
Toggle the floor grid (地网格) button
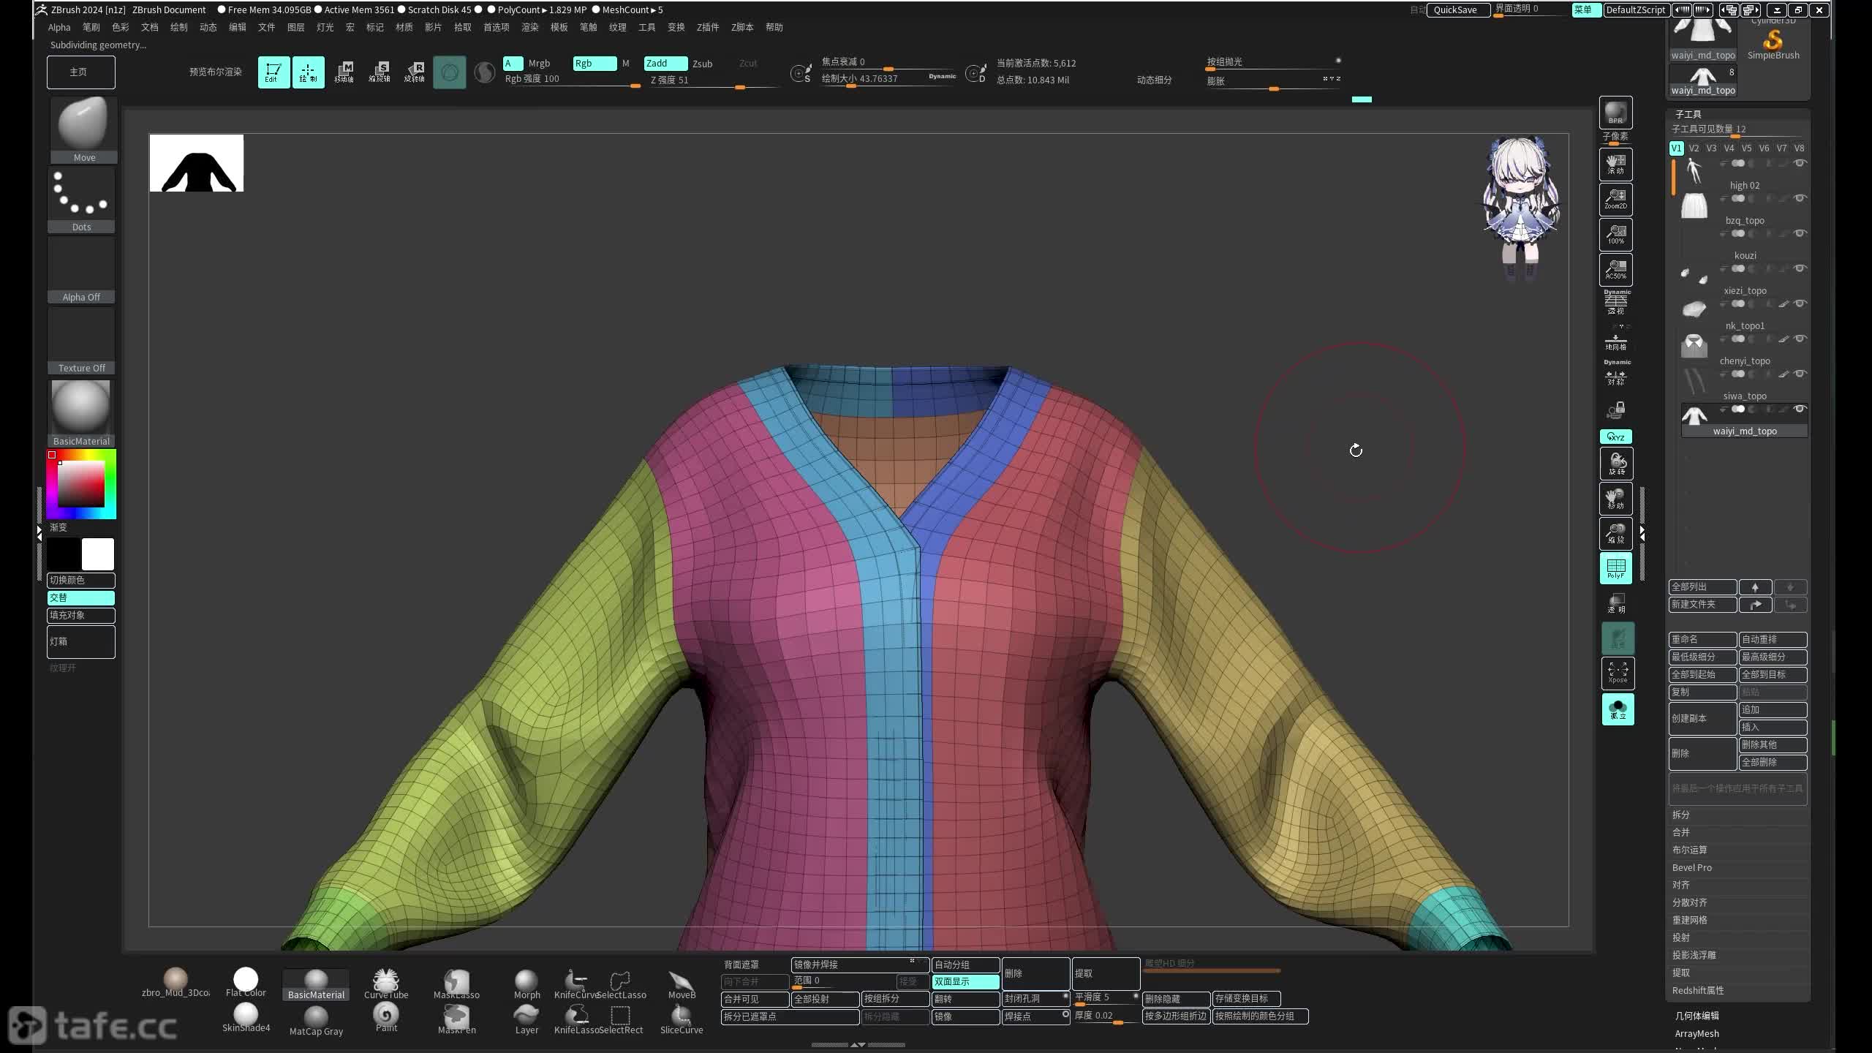[1615, 341]
